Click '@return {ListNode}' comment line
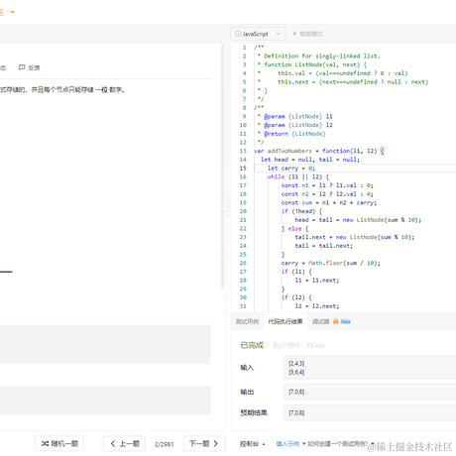 [294, 134]
